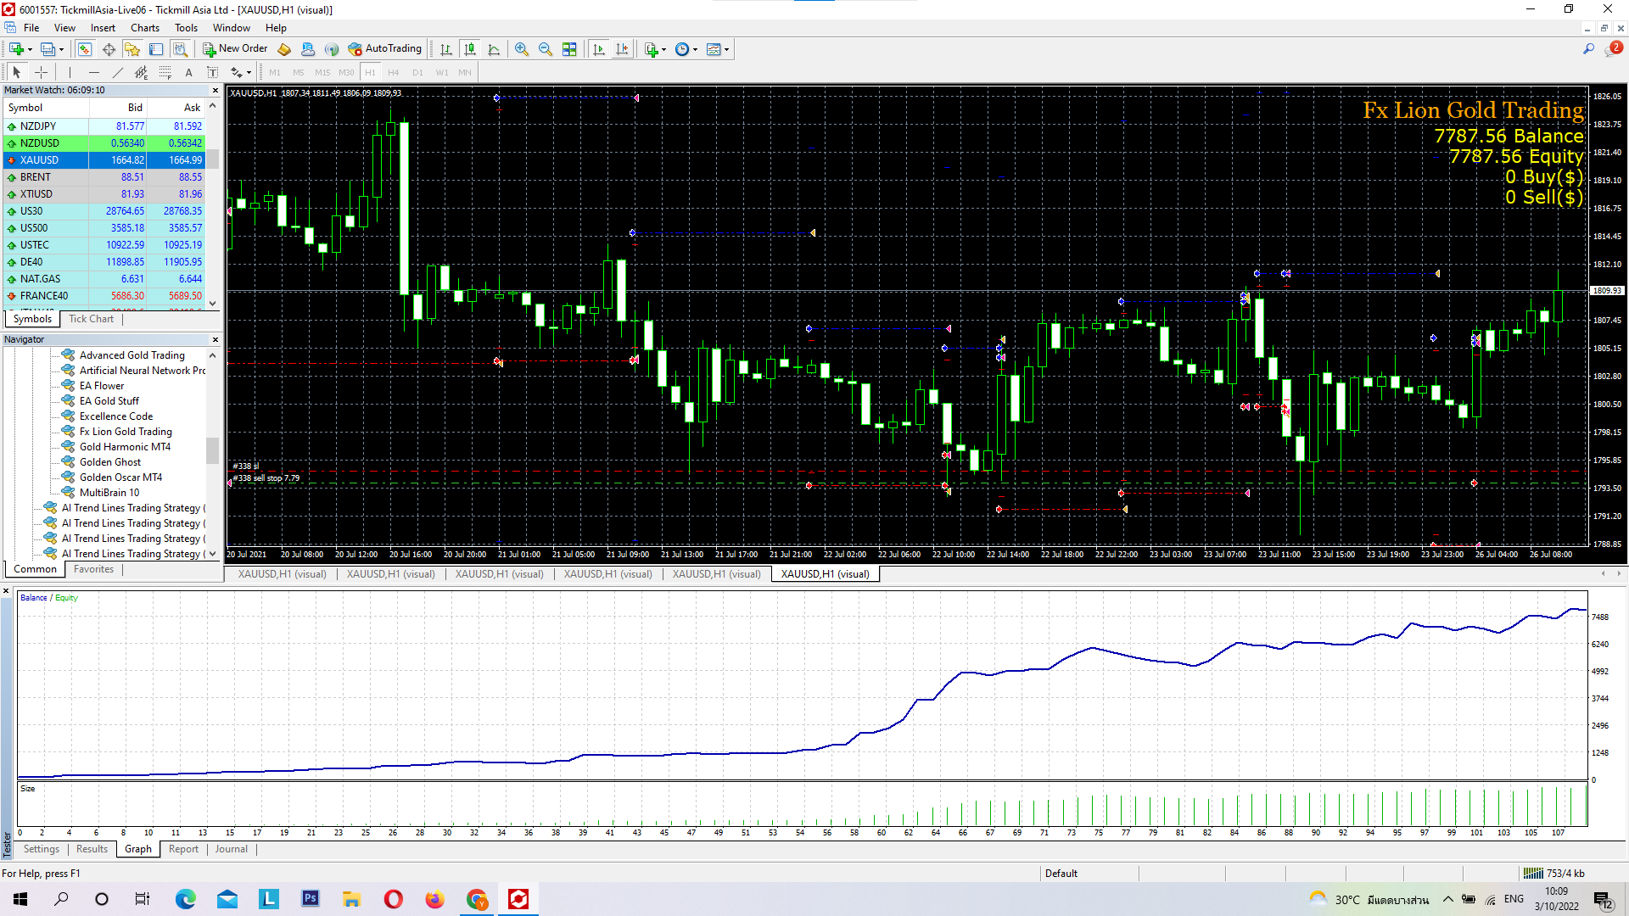Image resolution: width=1629 pixels, height=916 pixels.
Task: Switch to the Report tab in Tester
Action: tap(183, 849)
